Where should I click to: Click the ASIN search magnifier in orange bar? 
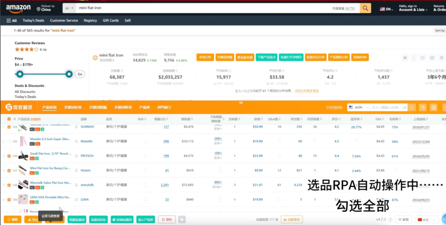(x=412, y=107)
